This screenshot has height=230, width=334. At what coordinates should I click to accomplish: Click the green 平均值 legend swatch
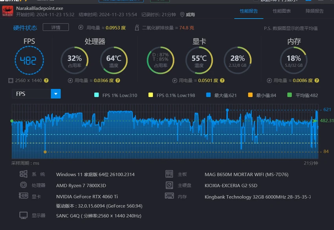click(x=290, y=95)
